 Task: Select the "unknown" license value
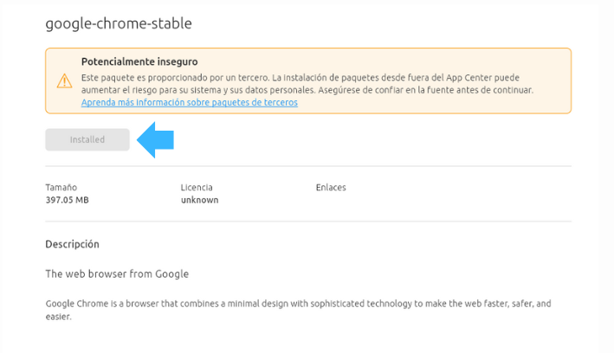199,200
